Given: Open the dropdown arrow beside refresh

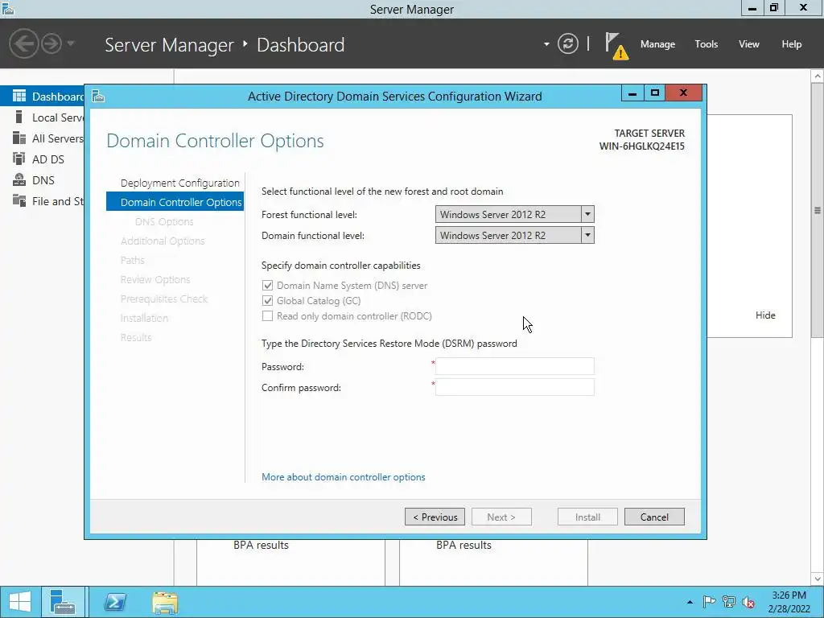Looking at the screenshot, I should pos(546,44).
